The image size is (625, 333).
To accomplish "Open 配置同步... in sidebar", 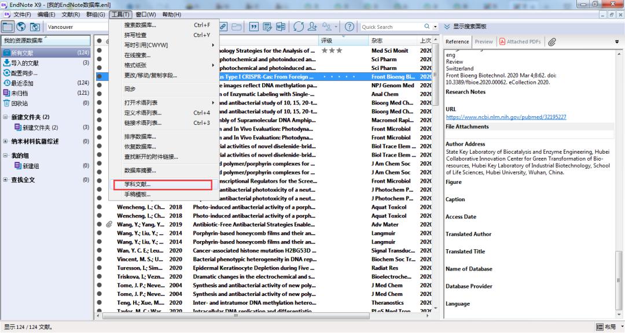I will pos(46,73).
